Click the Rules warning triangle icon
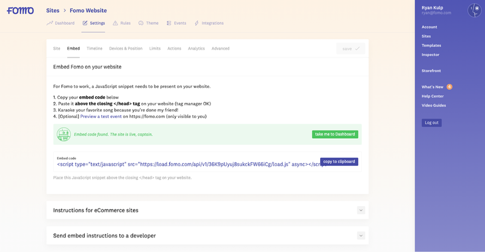485x252 pixels. point(115,23)
